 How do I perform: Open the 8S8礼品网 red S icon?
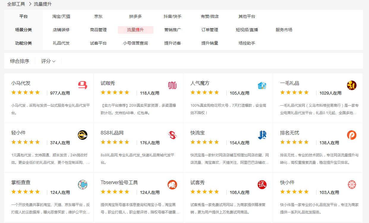coord(172,135)
